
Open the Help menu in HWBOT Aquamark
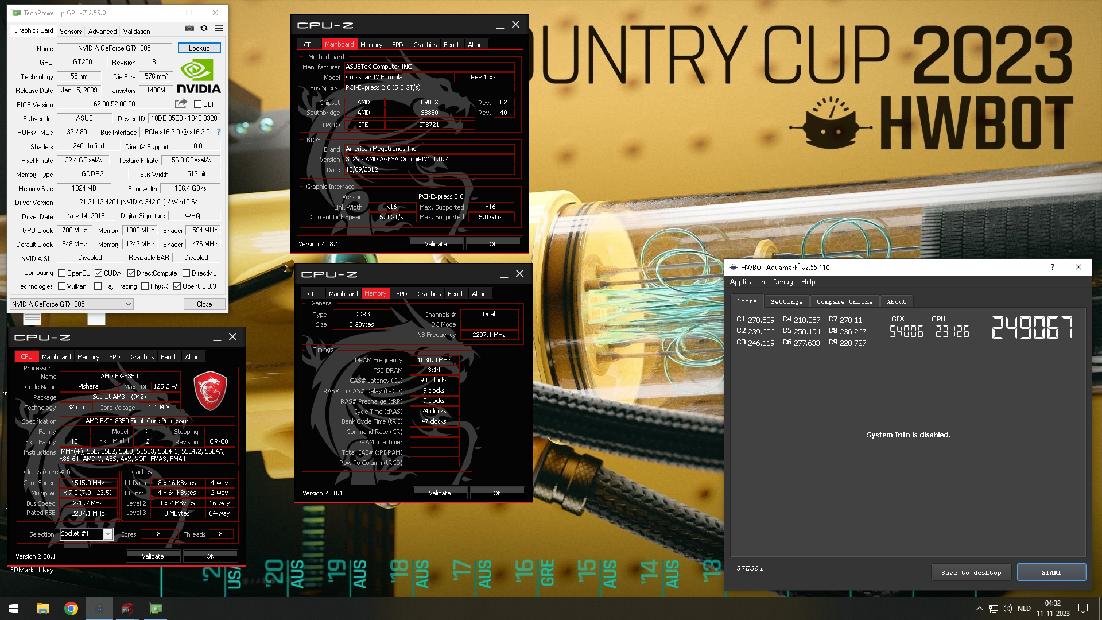click(808, 282)
